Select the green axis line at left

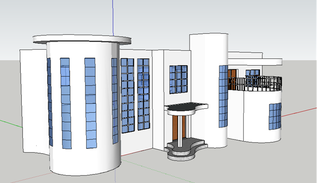coord(9,122)
